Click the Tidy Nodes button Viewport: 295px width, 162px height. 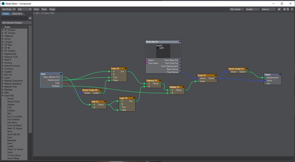[x=237, y=9]
